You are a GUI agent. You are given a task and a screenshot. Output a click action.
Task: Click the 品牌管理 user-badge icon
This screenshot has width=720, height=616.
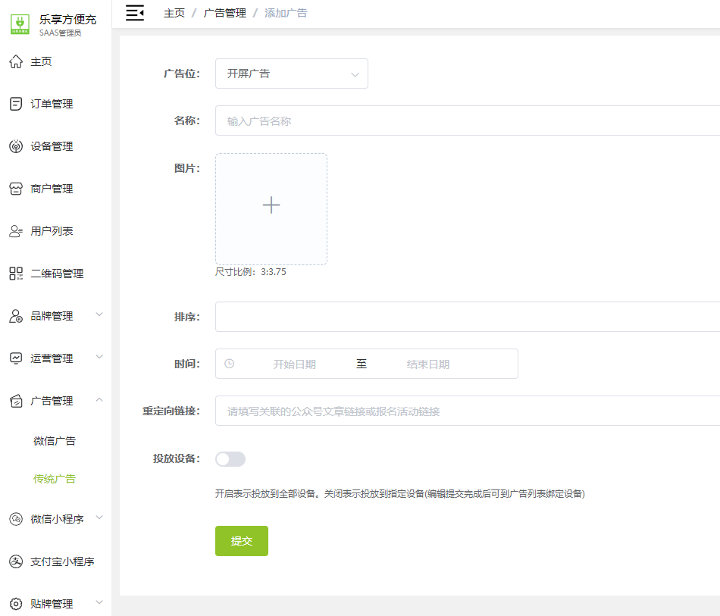tap(16, 316)
